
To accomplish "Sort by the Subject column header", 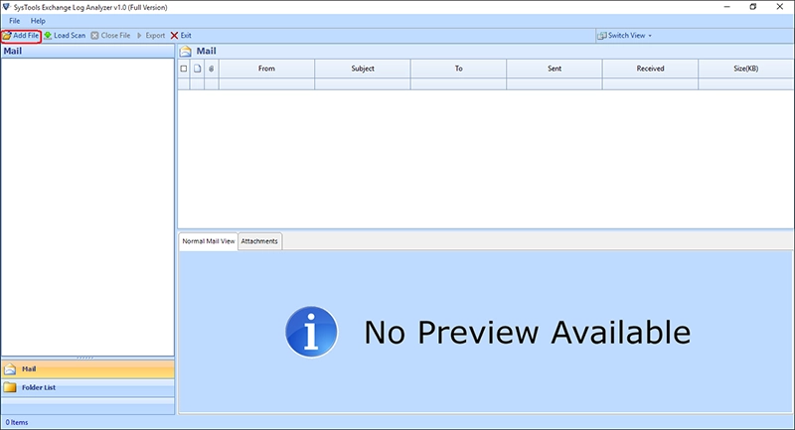I will coord(363,69).
